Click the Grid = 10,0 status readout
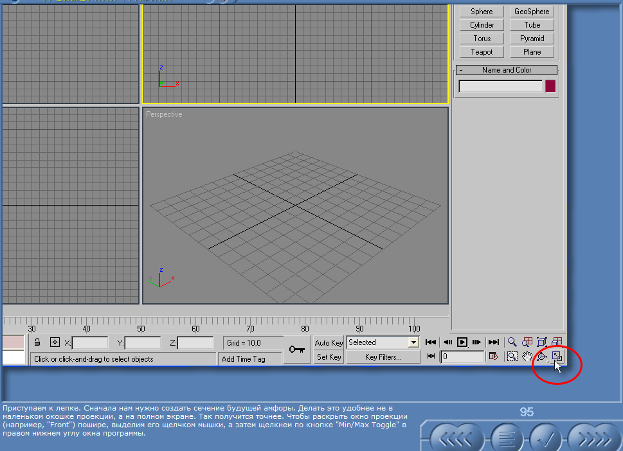The width and height of the screenshot is (623, 451). click(x=253, y=342)
